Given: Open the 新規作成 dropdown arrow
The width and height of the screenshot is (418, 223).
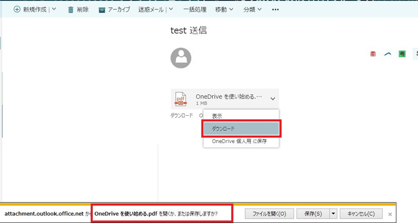Looking at the screenshot, I should 54,9.
